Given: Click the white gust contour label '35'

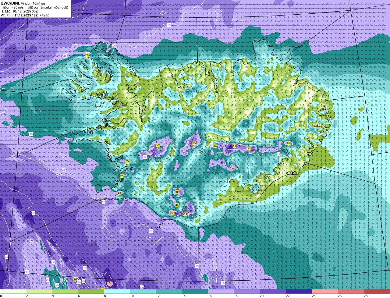Looking at the screenshot, I should click(6, 257).
